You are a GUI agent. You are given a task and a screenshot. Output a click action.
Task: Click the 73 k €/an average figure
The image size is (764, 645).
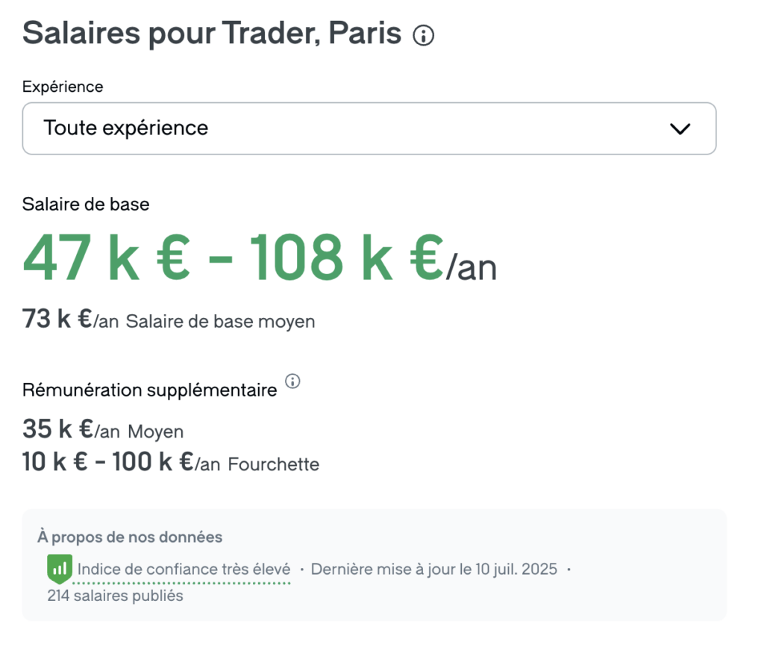[x=70, y=321]
